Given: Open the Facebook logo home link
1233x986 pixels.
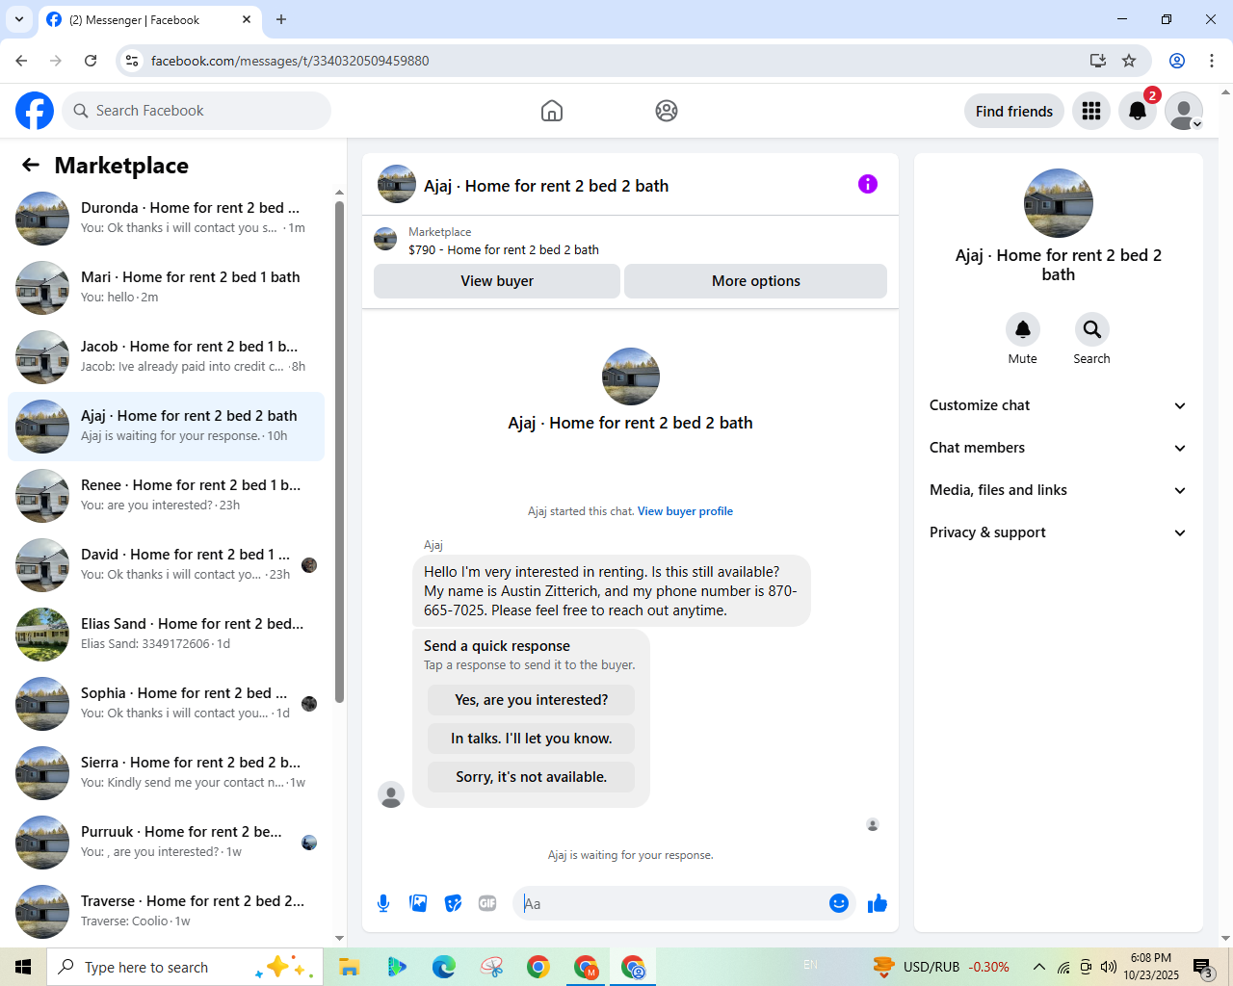Looking at the screenshot, I should pyautogui.click(x=35, y=111).
